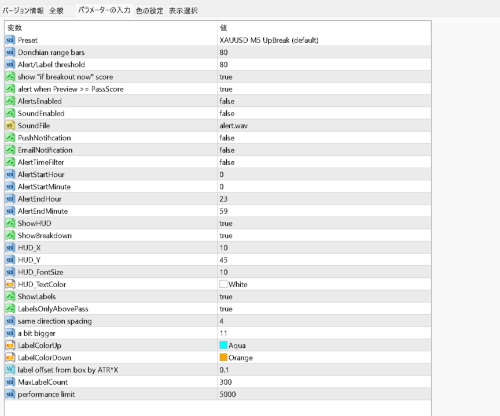Viewport: 500px width, 416px height.
Task: Click the integer icon beside HUD_X
Action: [10, 248]
